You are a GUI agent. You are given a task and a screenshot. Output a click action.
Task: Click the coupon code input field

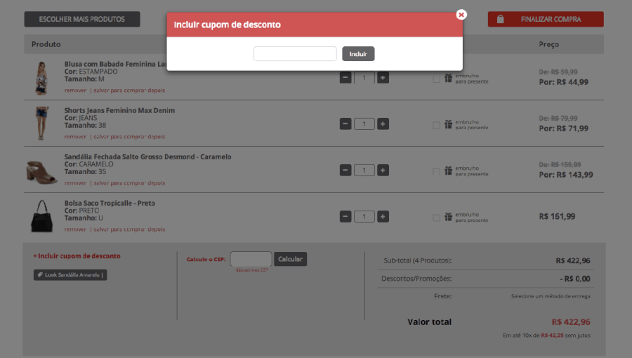[295, 54]
